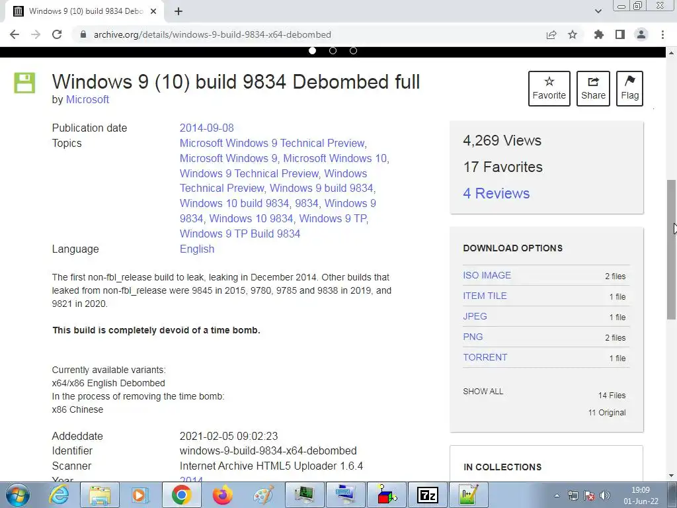Screen dimensions: 677x508
Task: Toggle the browser side panel icon
Action: click(x=620, y=34)
